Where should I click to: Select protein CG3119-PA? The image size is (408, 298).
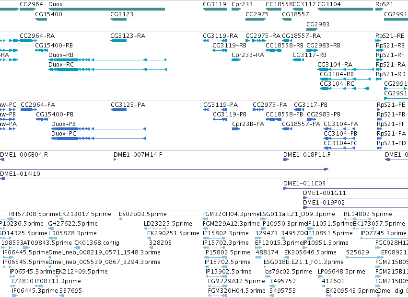(215, 110)
